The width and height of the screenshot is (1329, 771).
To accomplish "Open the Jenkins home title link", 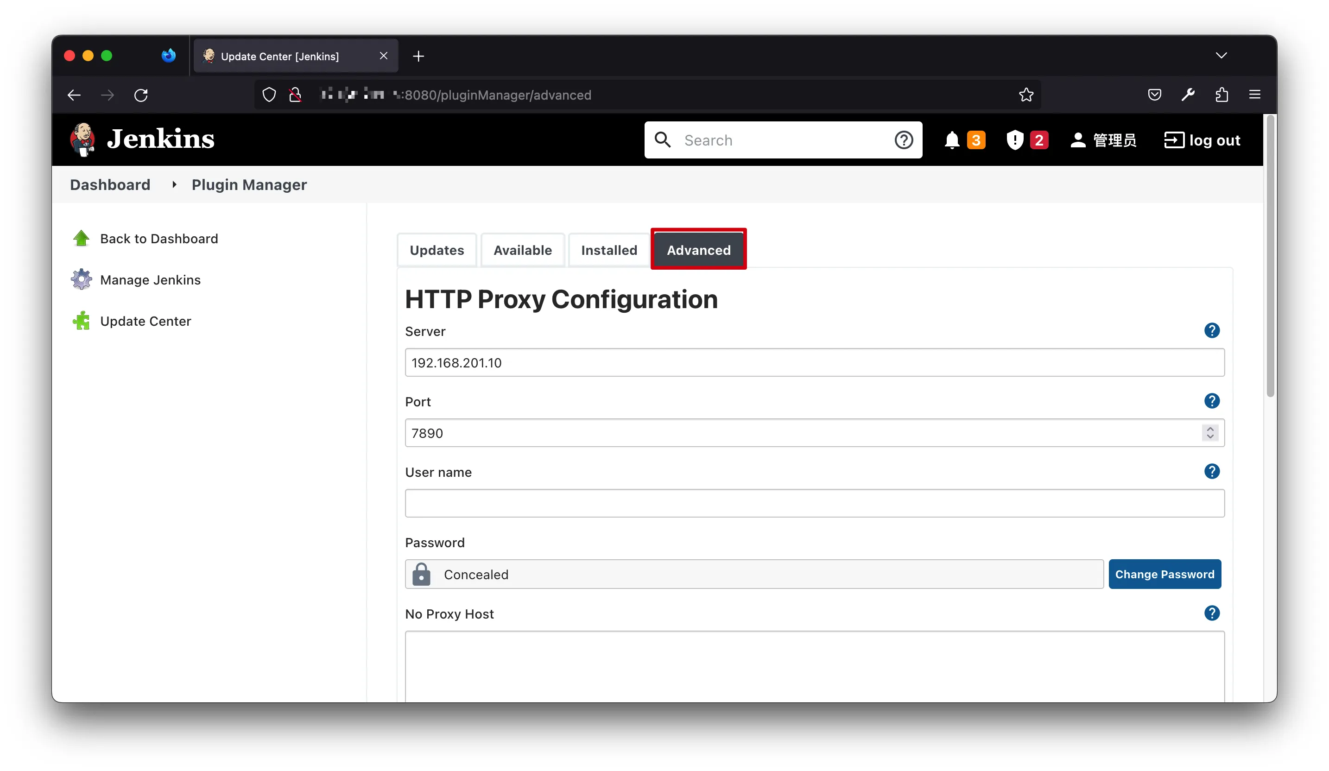I will [x=160, y=139].
